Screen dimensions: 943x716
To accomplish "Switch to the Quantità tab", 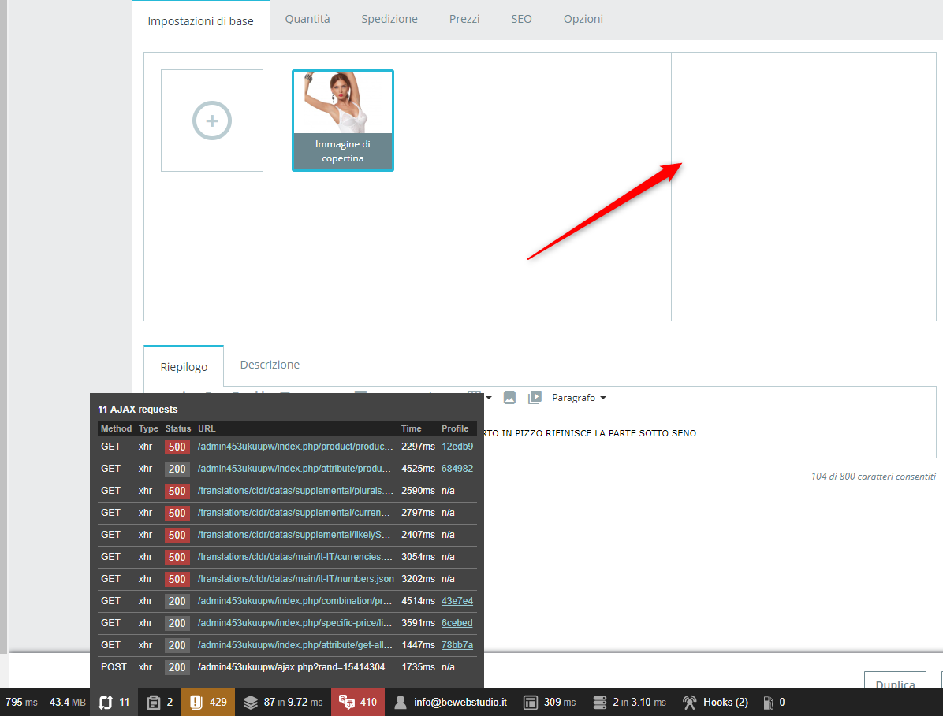I will click(307, 19).
